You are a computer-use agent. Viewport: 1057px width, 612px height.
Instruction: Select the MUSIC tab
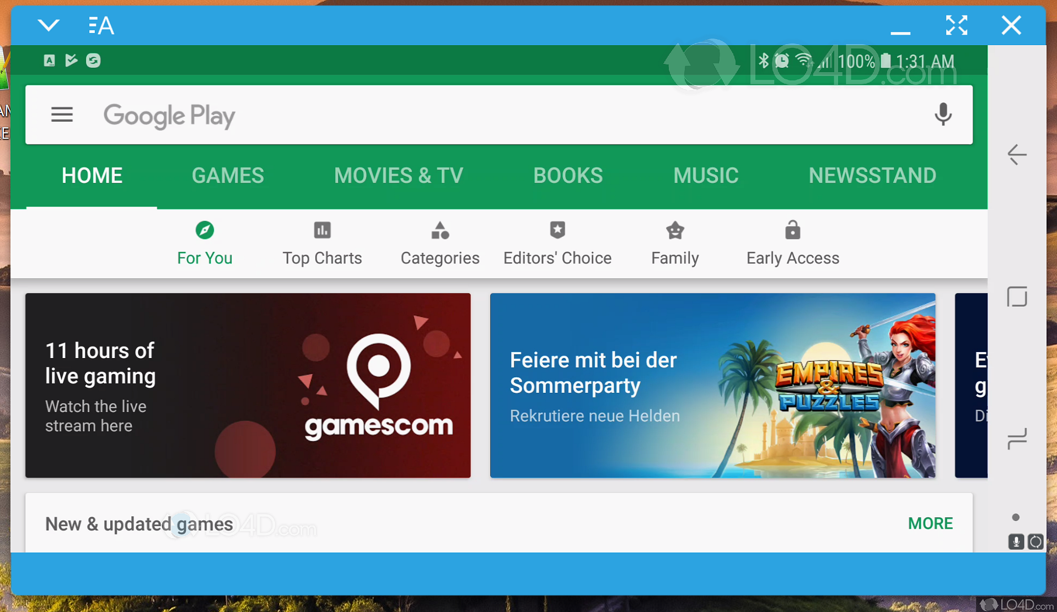coord(706,176)
